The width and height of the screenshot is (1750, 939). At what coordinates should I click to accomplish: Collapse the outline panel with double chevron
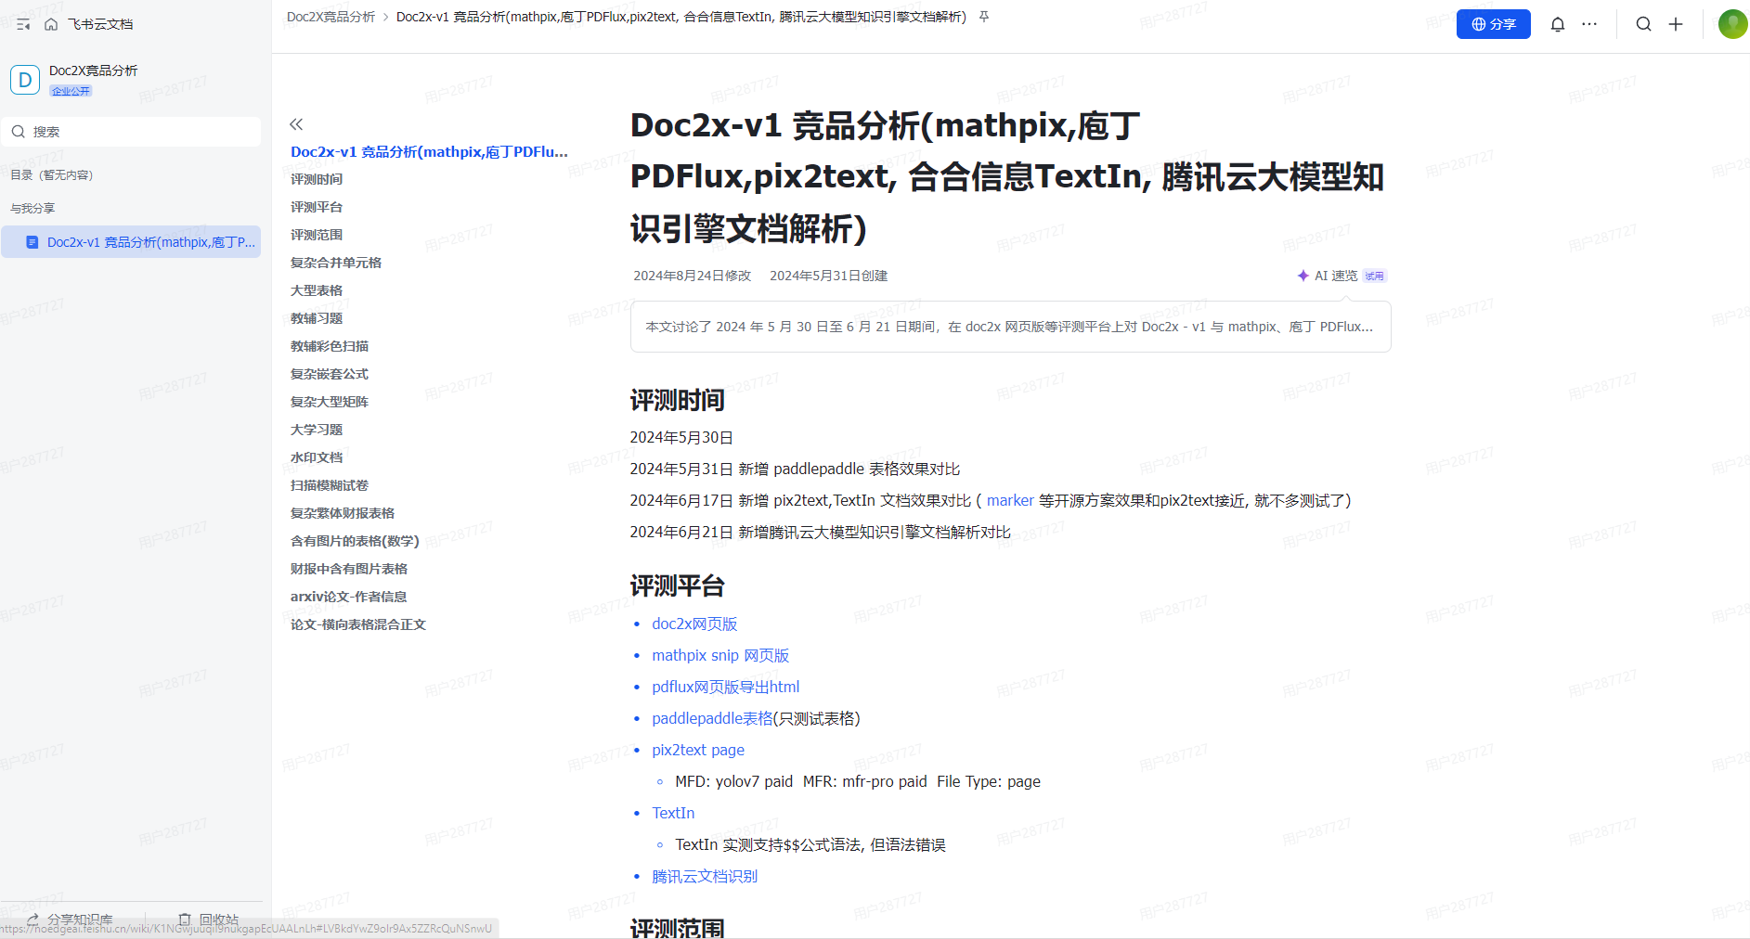pyautogui.click(x=296, y=124)
